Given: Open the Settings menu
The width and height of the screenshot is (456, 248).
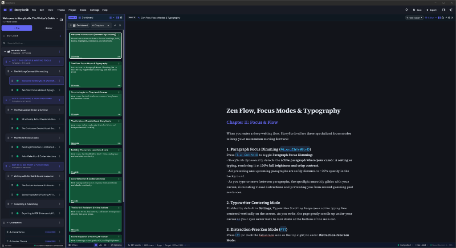Looking at the screenshot, I should [x=94, y=10].
